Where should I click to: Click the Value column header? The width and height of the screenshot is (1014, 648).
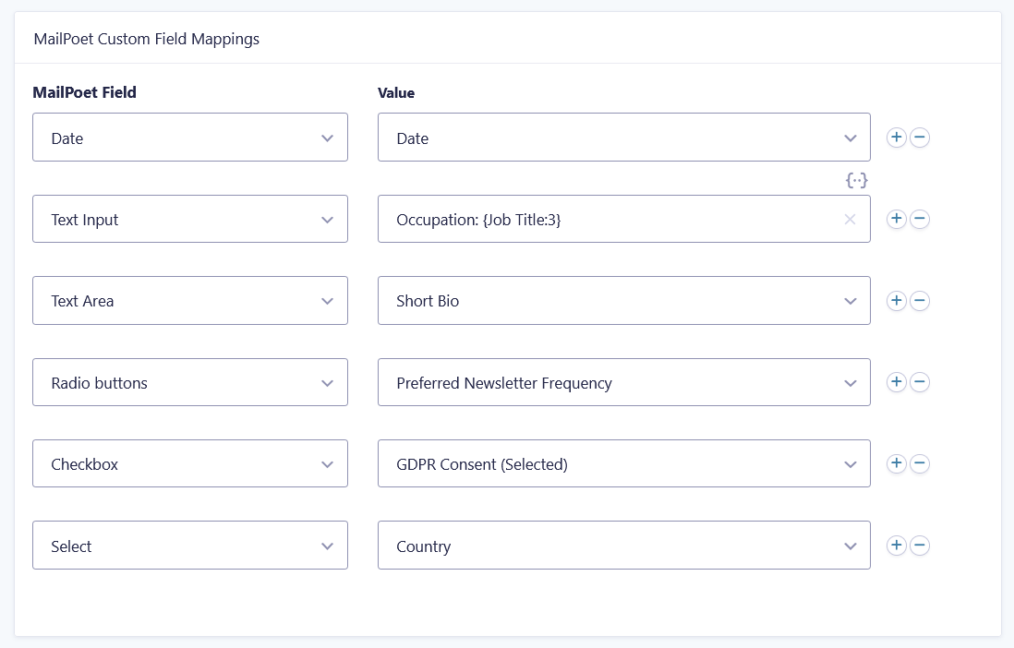(x=396, y=92)
